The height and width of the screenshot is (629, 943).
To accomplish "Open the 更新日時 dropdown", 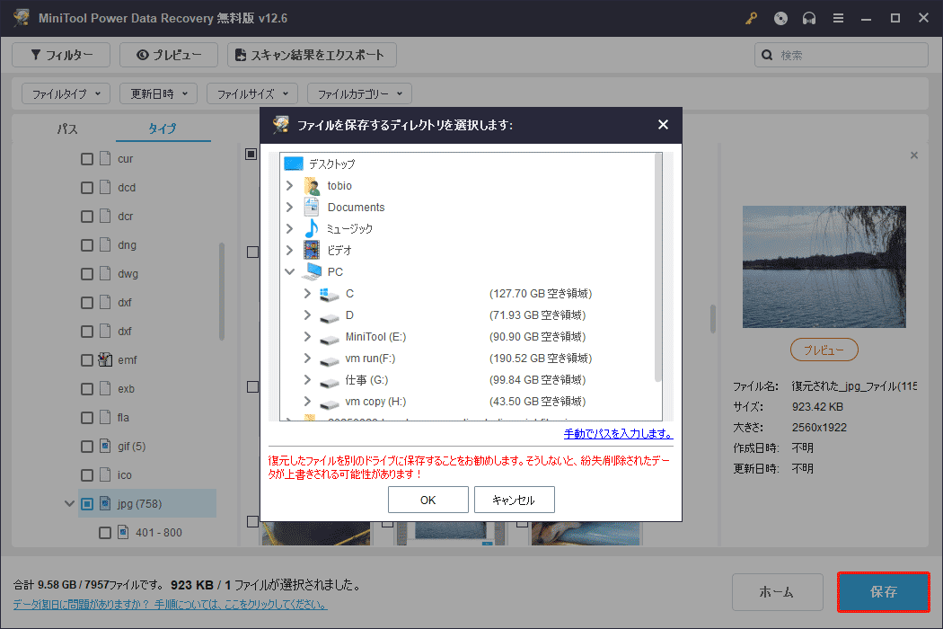I will (x=157, y=93).
